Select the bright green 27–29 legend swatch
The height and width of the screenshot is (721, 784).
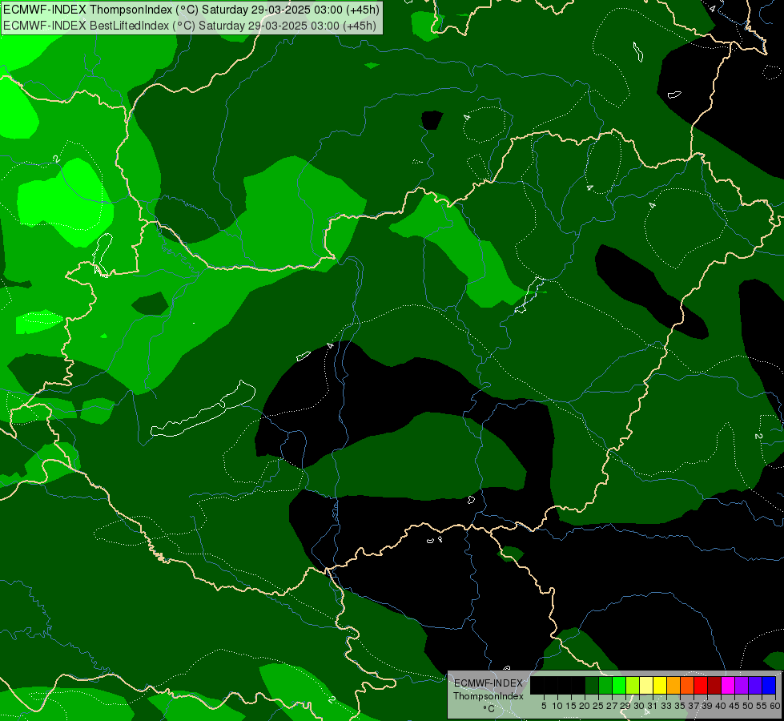click(x=619, y=685)
